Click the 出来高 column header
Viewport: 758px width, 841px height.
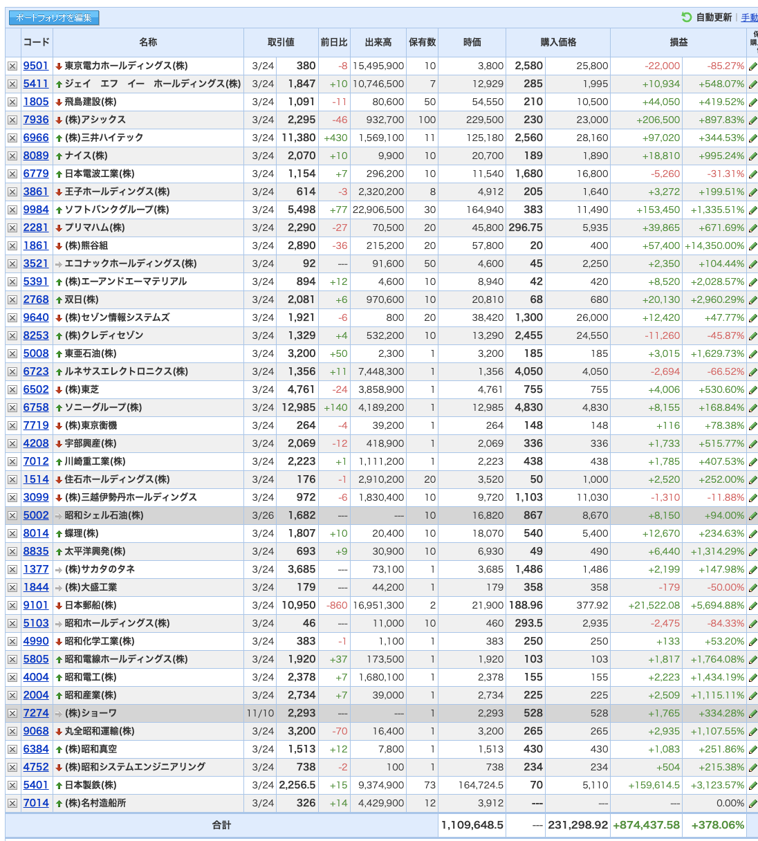[x=378, y=42]
